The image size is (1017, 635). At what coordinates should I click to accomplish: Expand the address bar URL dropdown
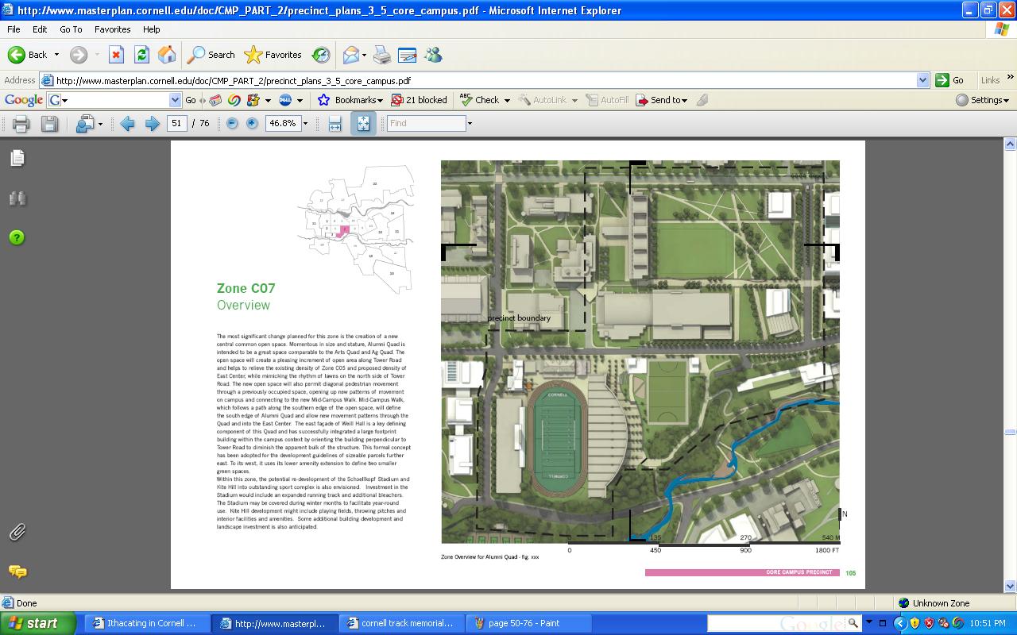click(922, 80)
